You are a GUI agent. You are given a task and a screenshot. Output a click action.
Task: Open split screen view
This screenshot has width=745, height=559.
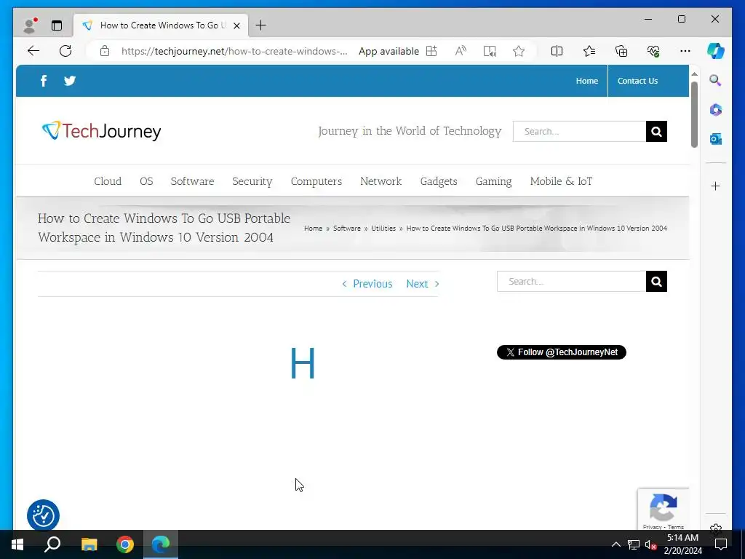pos(557,51)
